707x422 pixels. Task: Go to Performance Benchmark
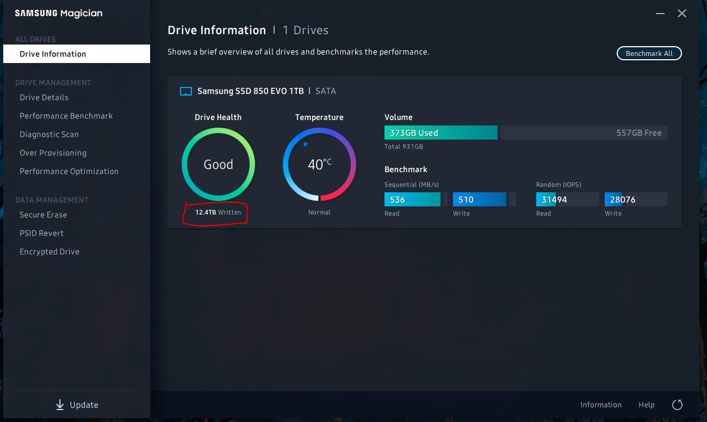[x=66, y=116]
